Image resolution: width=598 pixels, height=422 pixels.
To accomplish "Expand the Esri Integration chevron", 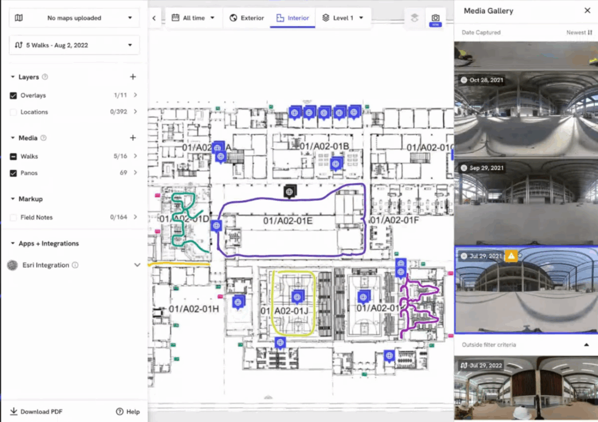I will (137, 265).
